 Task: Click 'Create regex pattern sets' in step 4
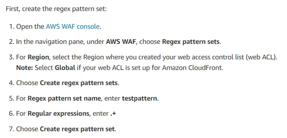point(79,83)
